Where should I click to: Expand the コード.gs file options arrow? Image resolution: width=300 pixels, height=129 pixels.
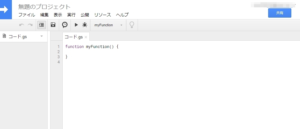(42, 36)
